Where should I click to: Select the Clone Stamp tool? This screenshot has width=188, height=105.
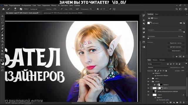pyautogui.click(x=2, y=35)
